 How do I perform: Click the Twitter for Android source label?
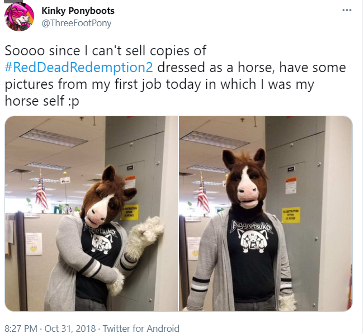pos(141,329)
